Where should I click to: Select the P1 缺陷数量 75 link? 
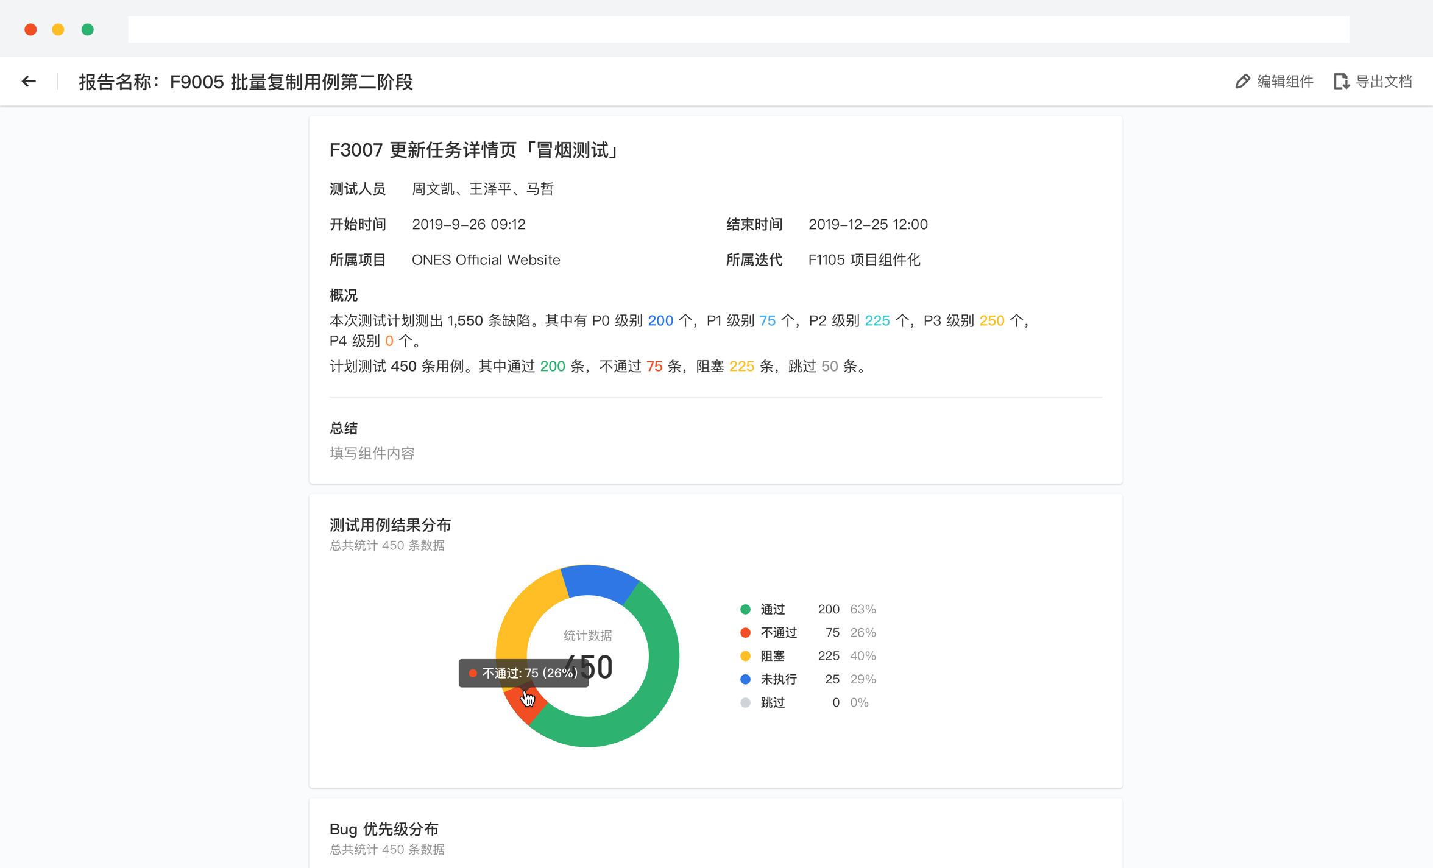767,320
